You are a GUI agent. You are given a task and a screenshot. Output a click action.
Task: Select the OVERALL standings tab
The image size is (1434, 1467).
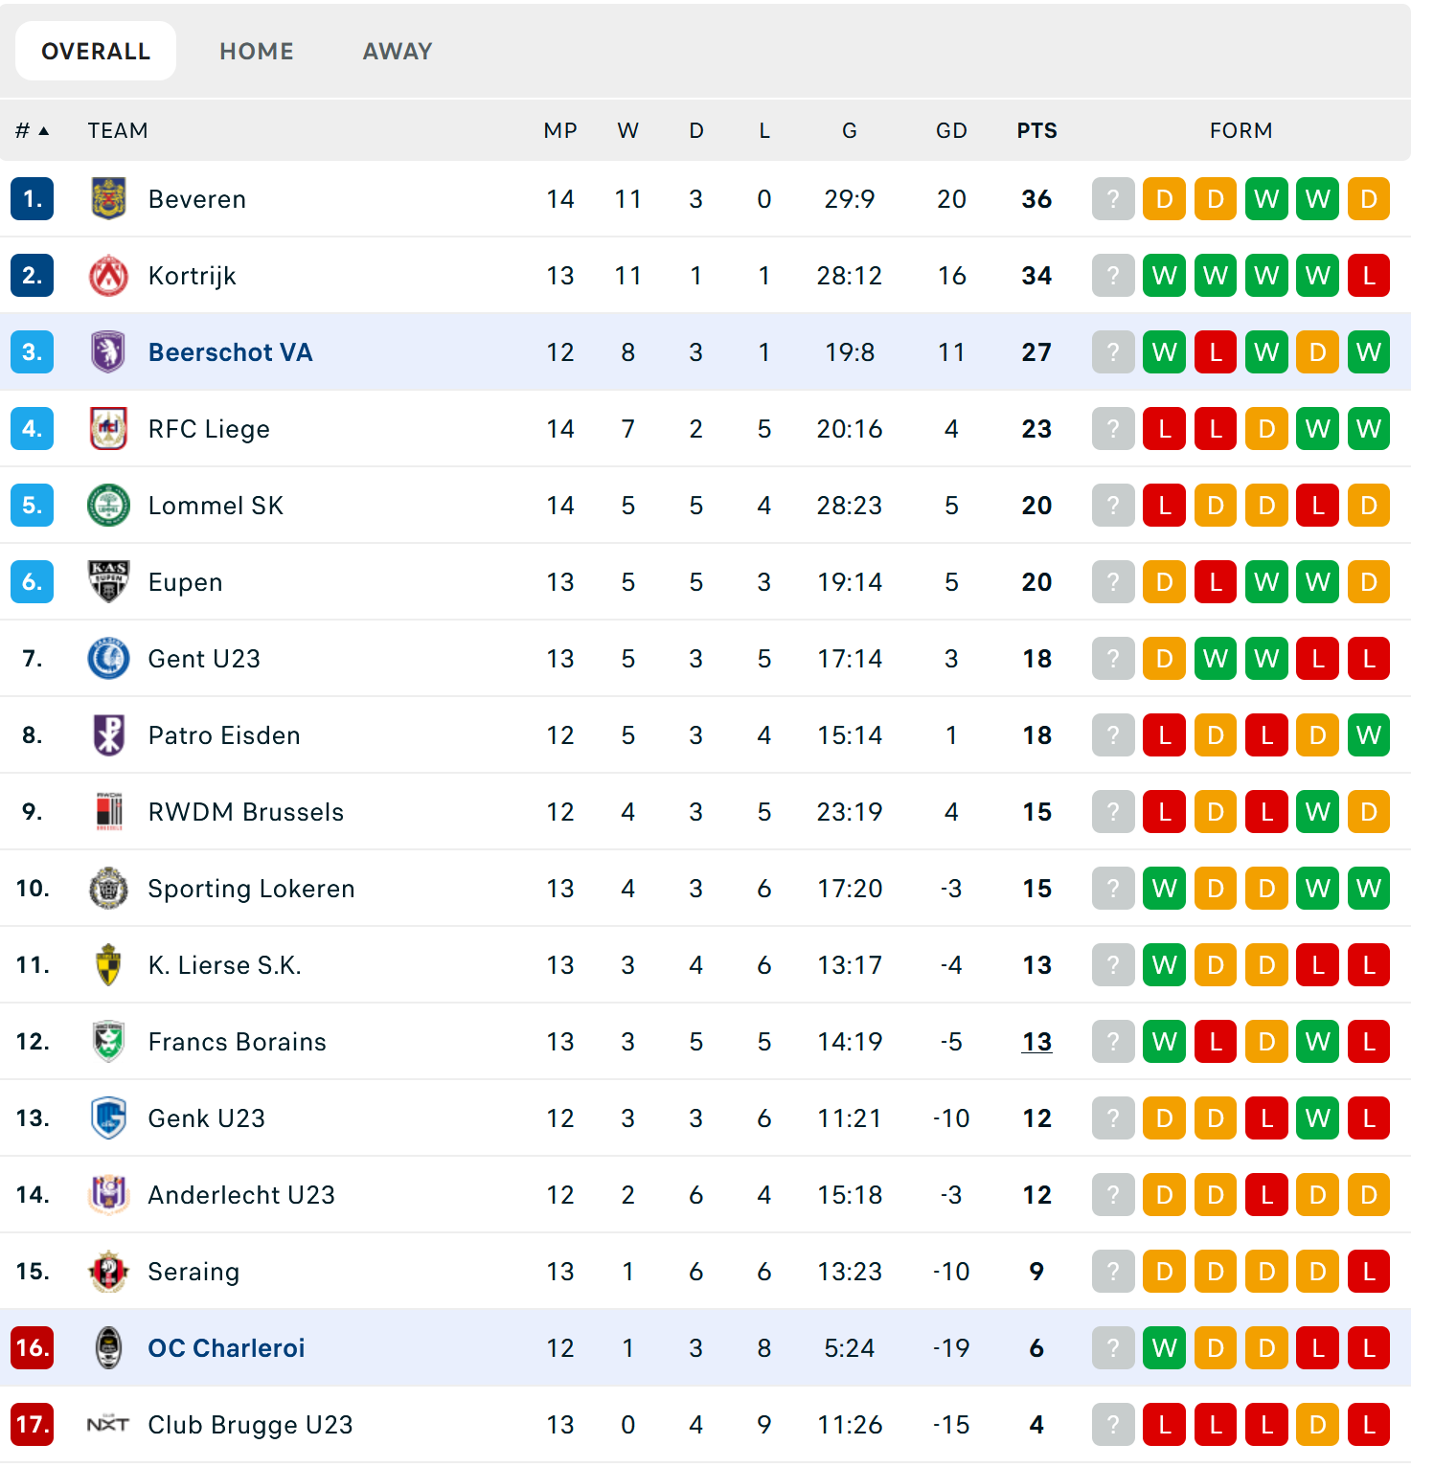tap(96, 52)
